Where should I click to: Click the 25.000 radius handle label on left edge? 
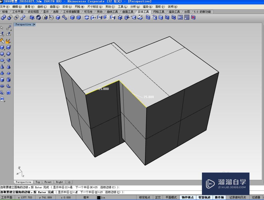click(103, 89)
